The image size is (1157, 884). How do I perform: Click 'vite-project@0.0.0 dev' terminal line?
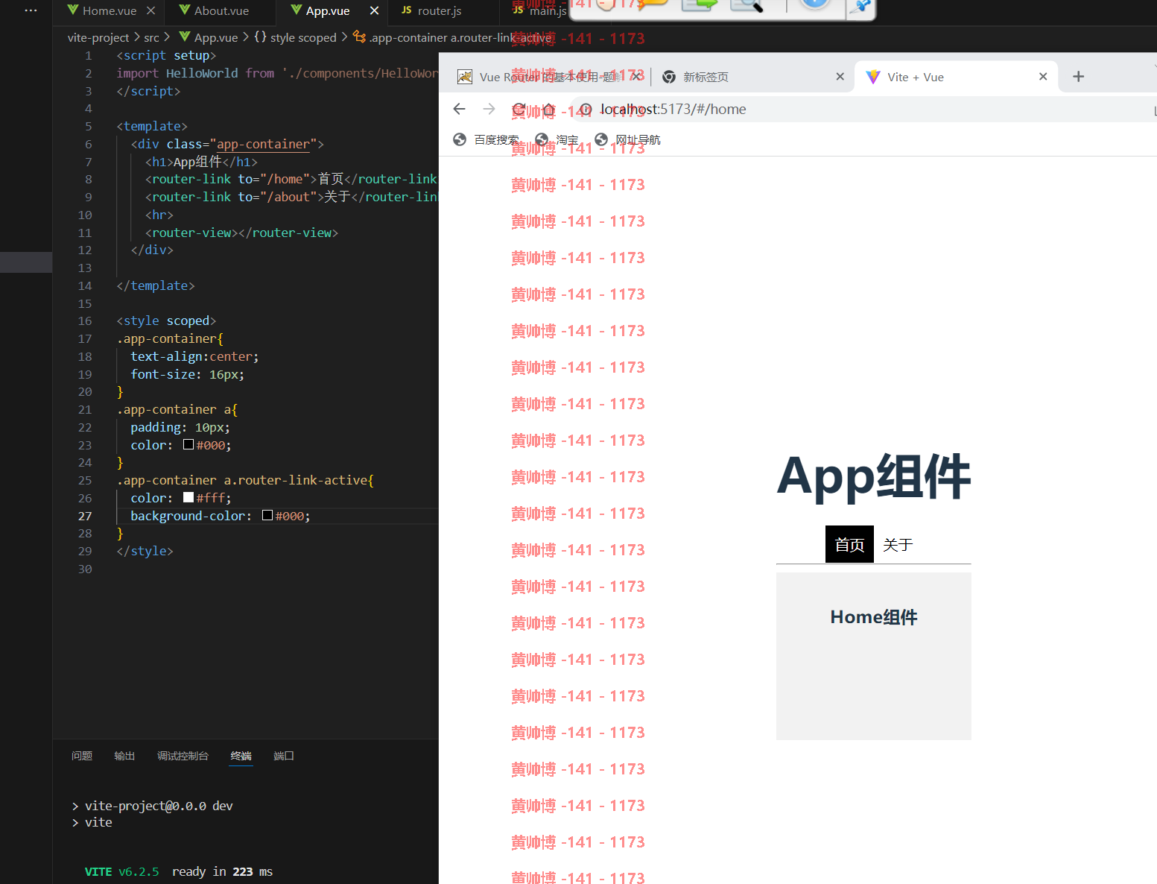[x=159, y=806]
